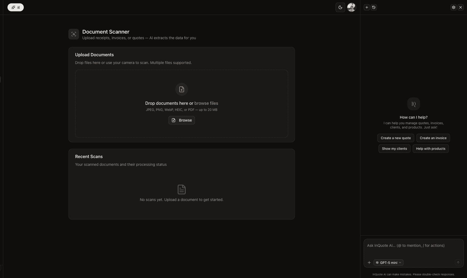Screen dimensions: 467x278
Task: Choose the Show my clients suggestion
Action: pos(394,149)
